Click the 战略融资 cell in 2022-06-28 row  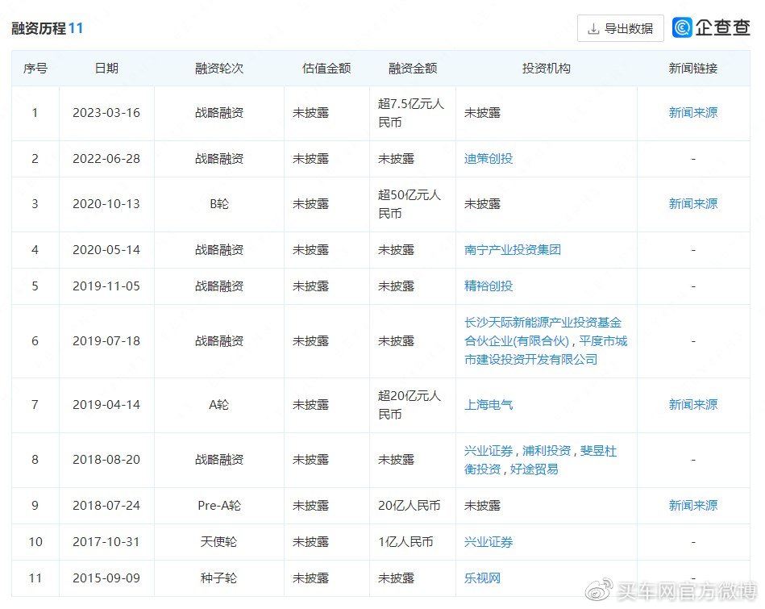click(219, 159)
